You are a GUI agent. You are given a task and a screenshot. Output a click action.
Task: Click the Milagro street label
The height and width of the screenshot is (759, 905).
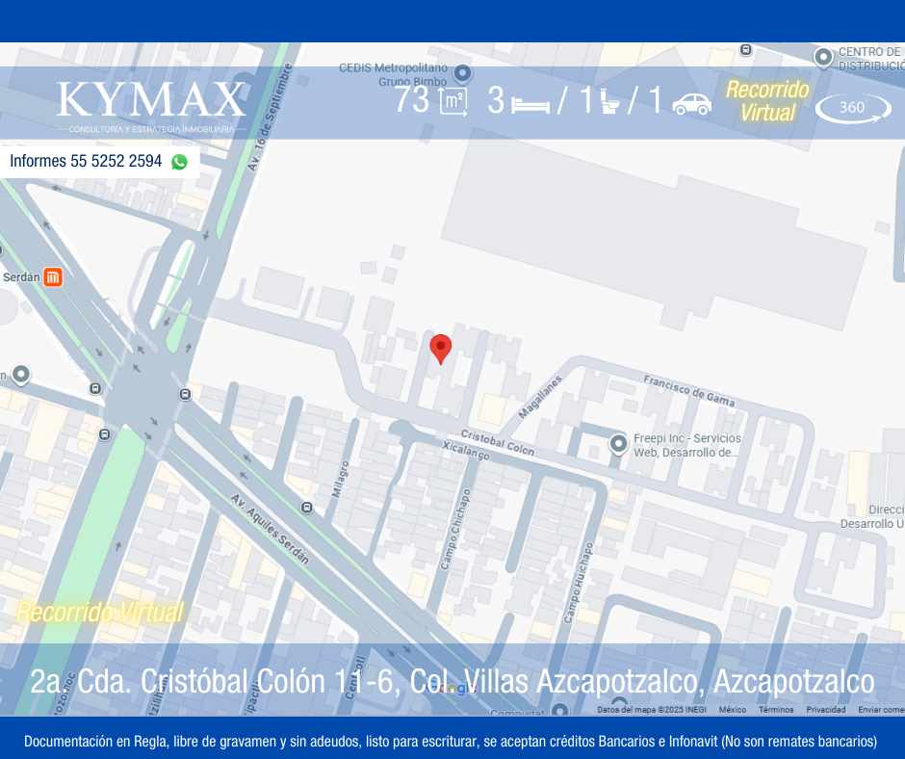coord(340,479)
